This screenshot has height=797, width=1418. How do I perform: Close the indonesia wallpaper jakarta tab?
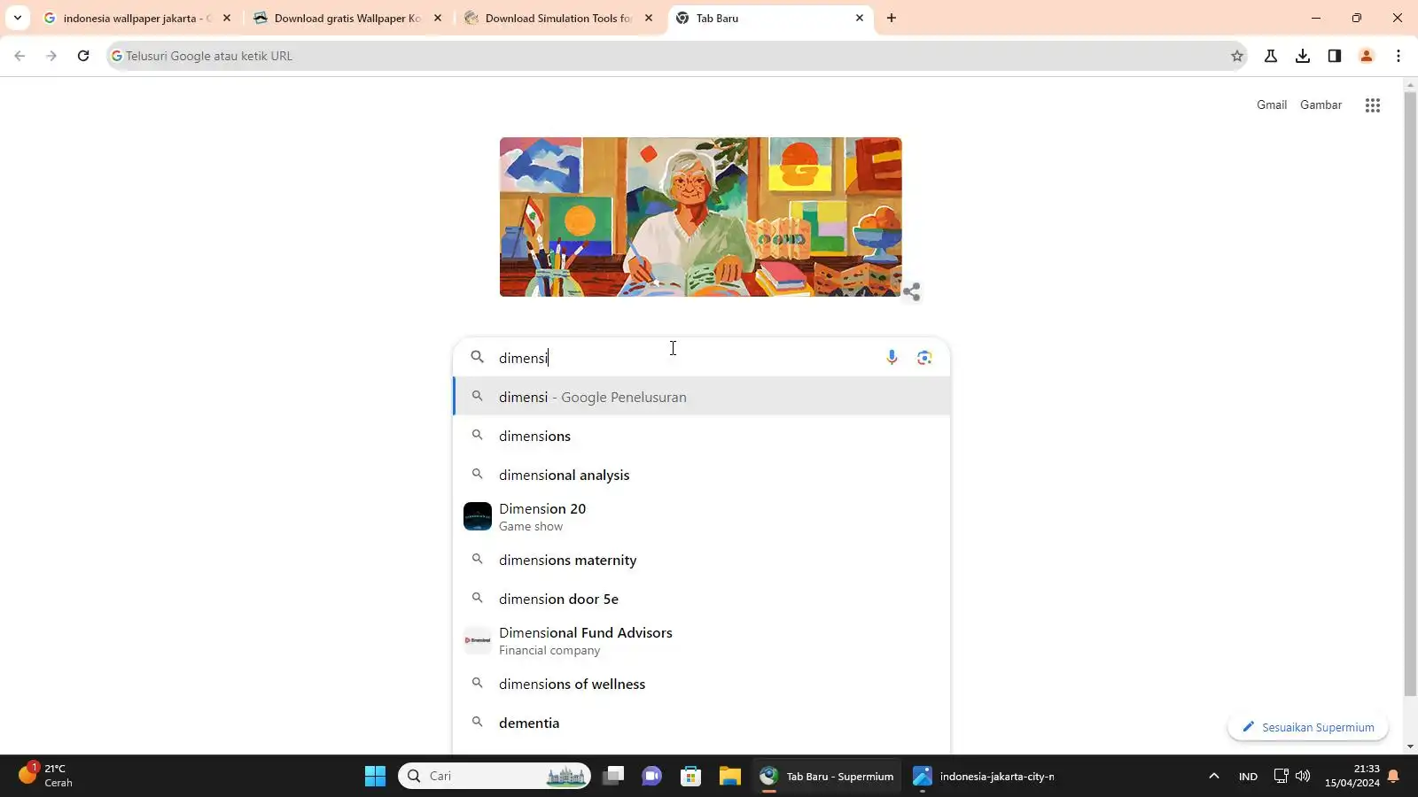(x=227, y=18)
